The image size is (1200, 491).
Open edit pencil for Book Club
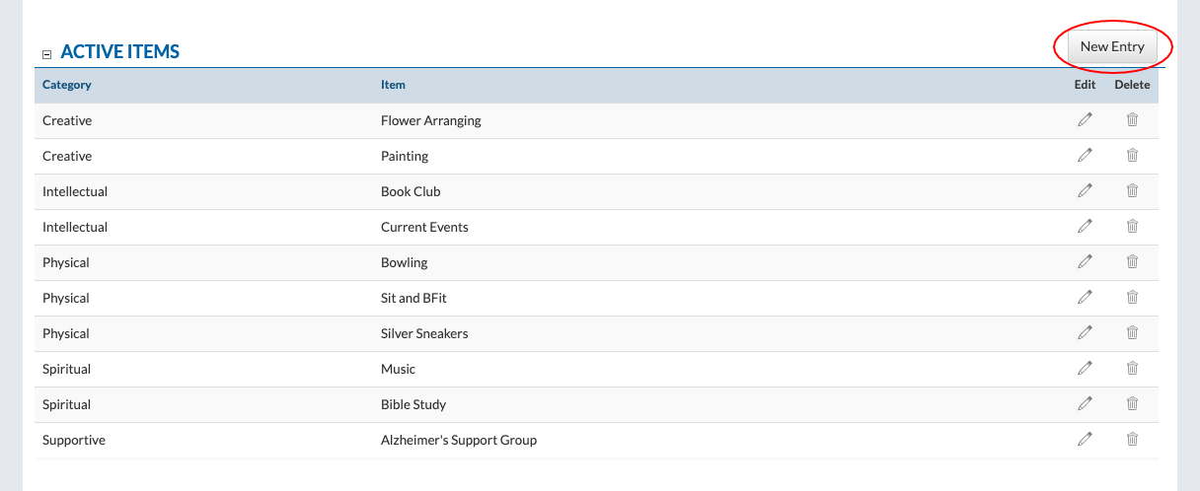pyautogui.click(x=1085, y=191)
